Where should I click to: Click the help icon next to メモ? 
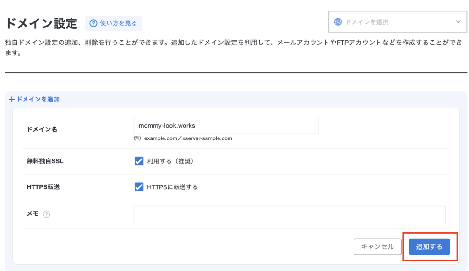[x=46, y=214]
